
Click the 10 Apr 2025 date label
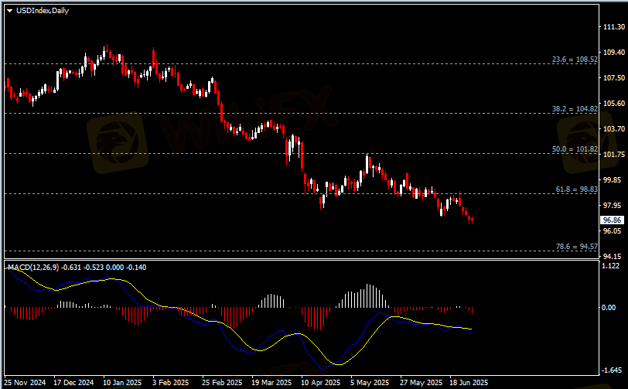pyautogui.click(x=320, y=383)
